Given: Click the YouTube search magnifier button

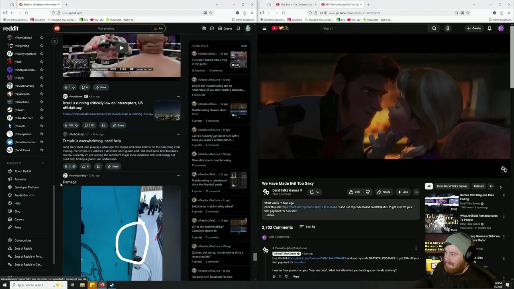Looking at the screenshot, I should click(x=434, y=28).
